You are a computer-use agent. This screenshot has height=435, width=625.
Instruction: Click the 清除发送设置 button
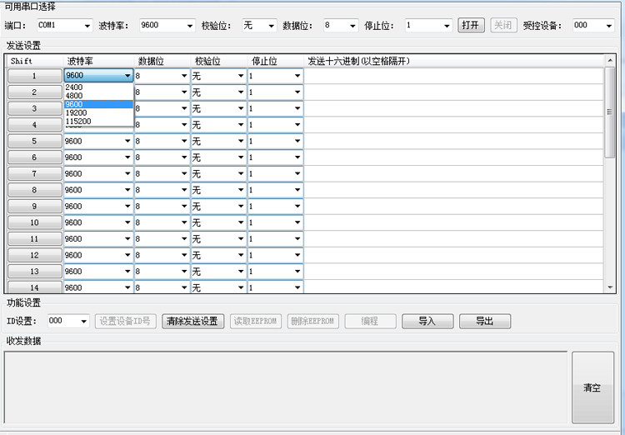[x=193, y=321]
